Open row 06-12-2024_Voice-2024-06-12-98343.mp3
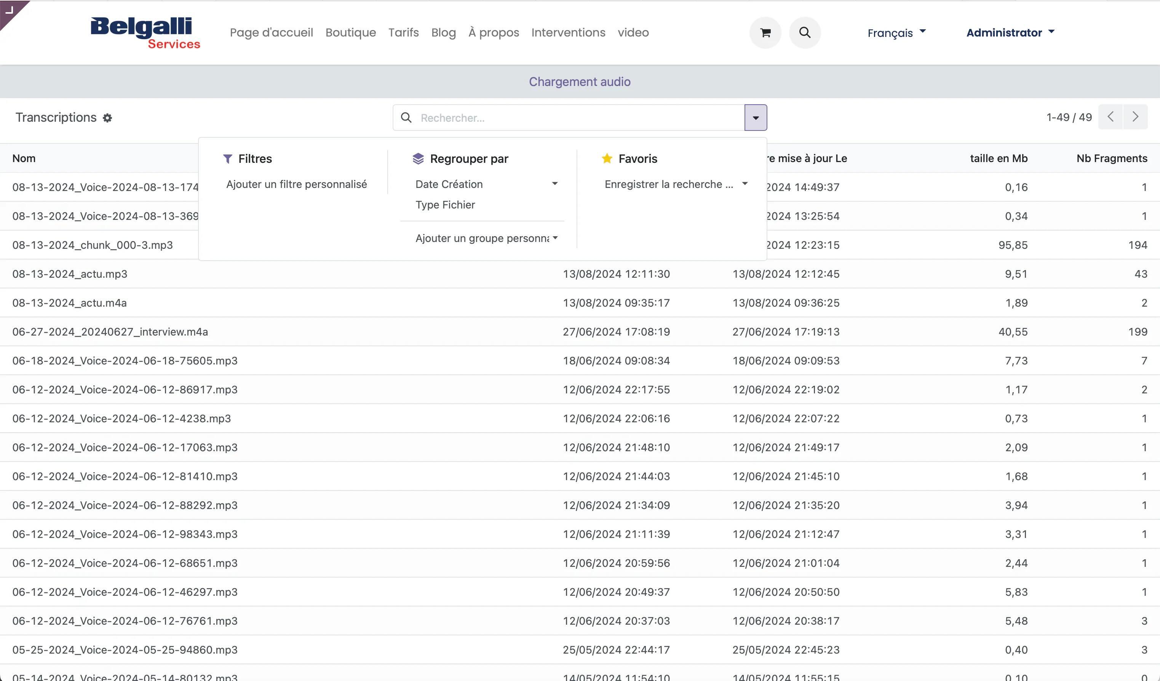The width and height of the screenshot is (1160, 681). coord(580,534)
